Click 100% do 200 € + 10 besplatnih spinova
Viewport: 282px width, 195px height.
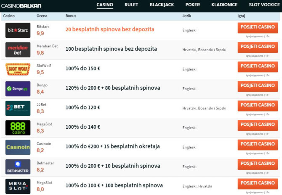point(113,166)
